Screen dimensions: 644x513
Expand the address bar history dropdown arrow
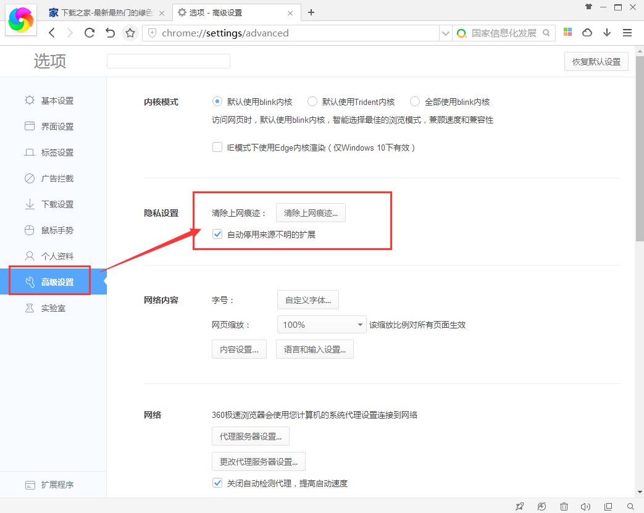pyautogui.click(x=446, y=33)
